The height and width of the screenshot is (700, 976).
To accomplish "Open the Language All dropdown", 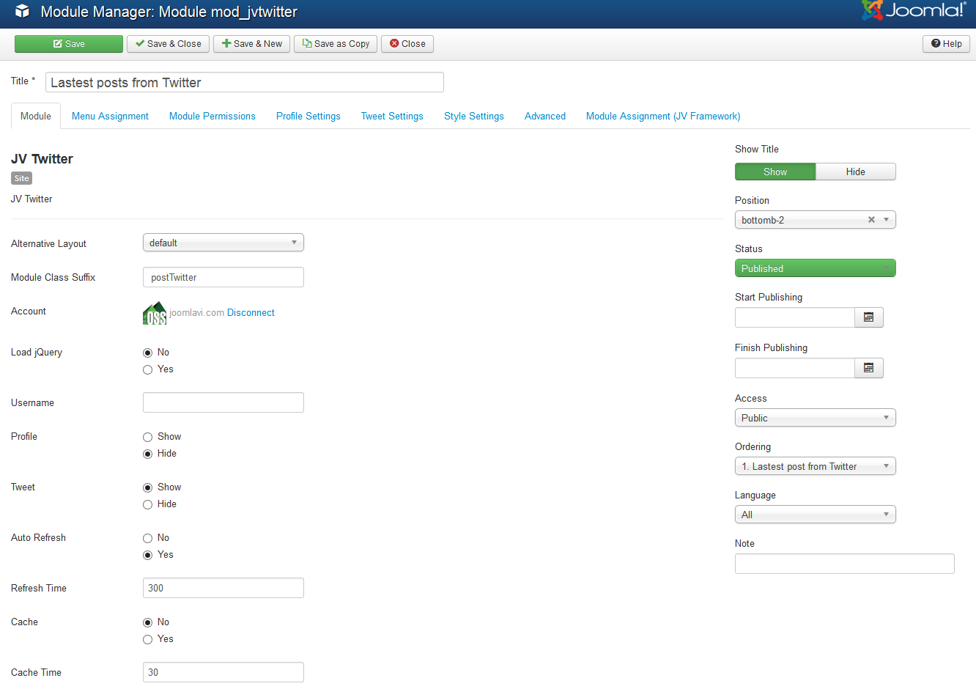I will [x=816, y=515].
